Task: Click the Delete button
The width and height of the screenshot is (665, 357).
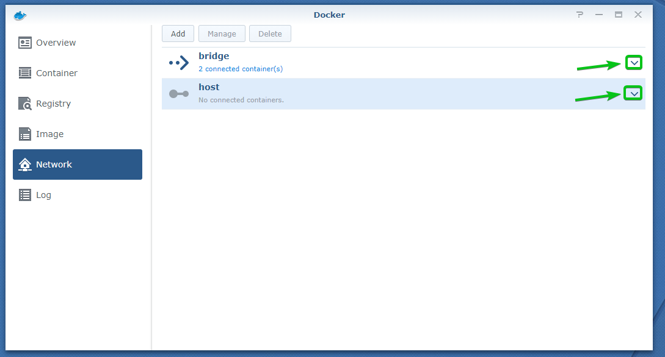Action: click(270, 34)
